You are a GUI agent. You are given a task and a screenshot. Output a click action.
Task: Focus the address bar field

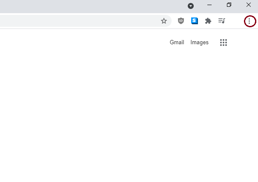click(79, 21)
